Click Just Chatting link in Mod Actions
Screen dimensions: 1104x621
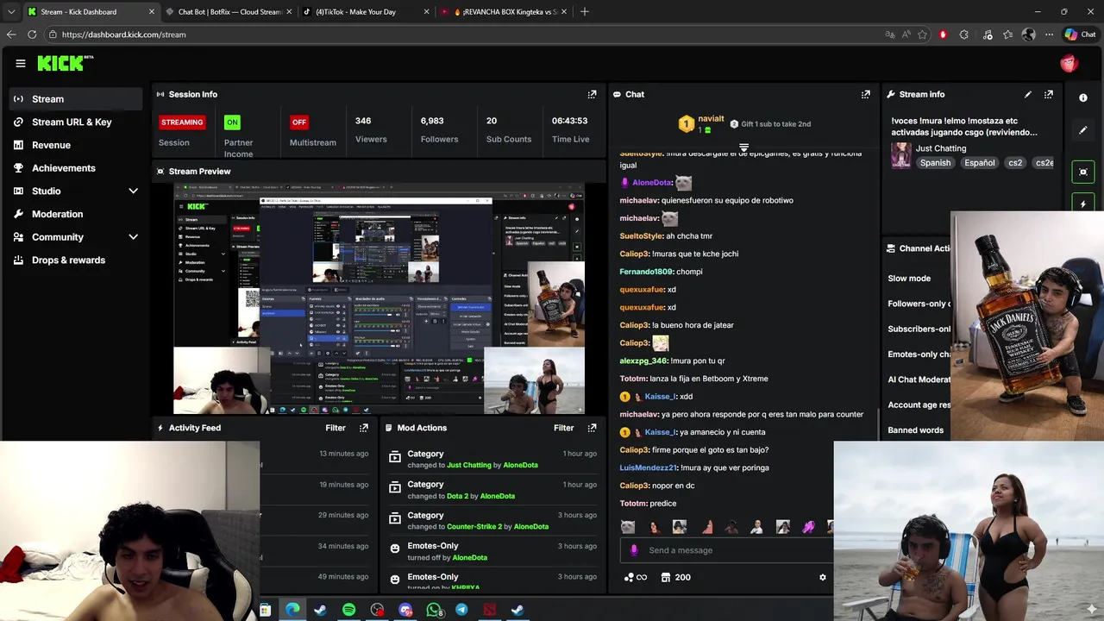point(468,465)
